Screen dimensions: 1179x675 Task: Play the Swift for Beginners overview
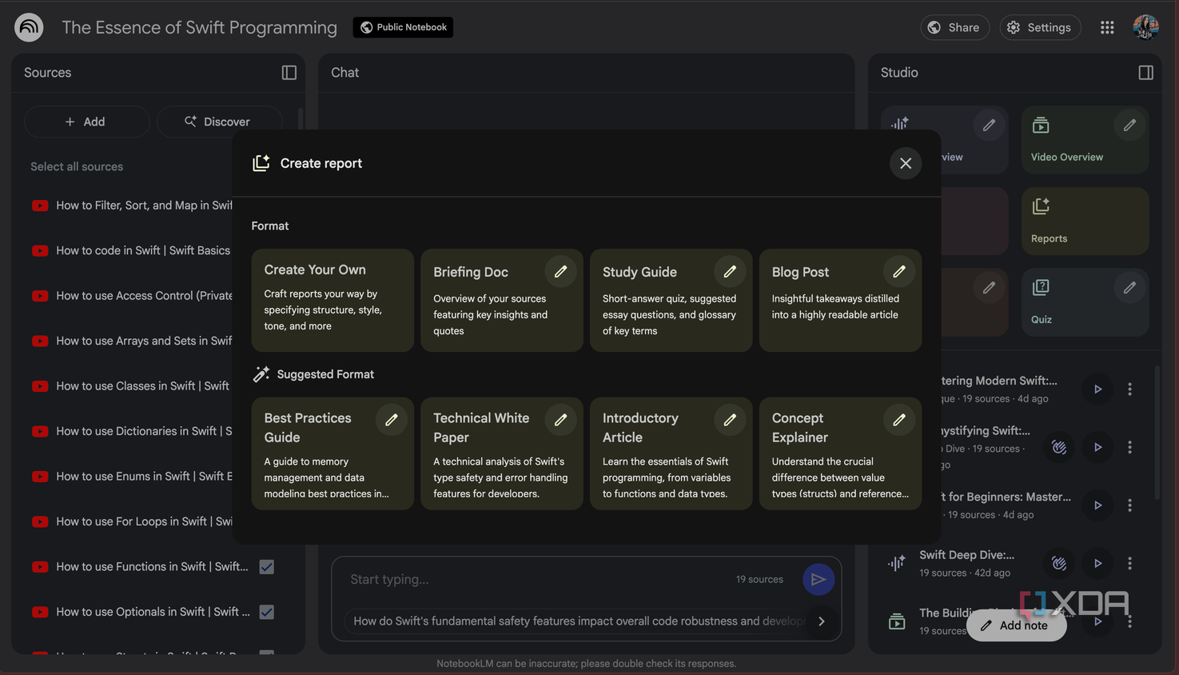[1097, 505]
